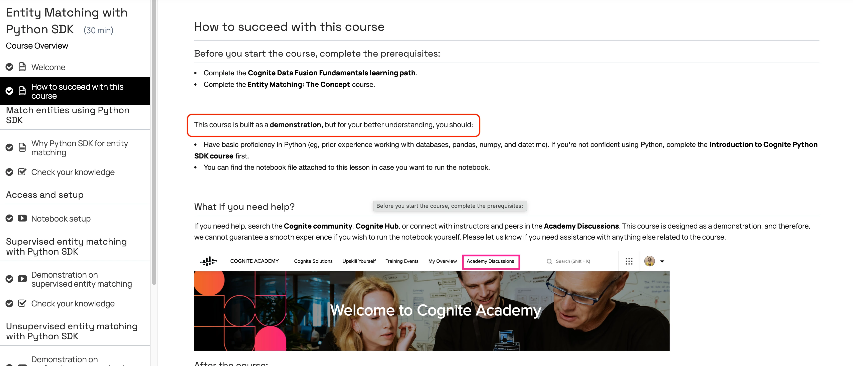Click the search magnifier icon
Image resolution: width=853 pixels, height=366 pixels.
tap(549, 261)
